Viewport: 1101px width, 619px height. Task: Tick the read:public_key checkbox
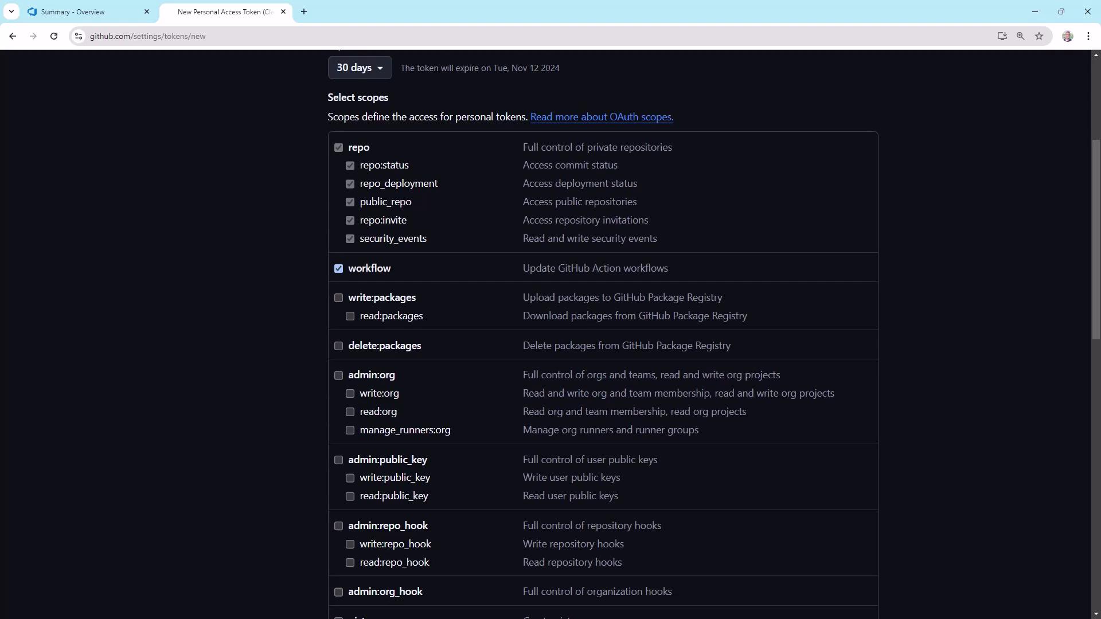(x=350, y=496)
